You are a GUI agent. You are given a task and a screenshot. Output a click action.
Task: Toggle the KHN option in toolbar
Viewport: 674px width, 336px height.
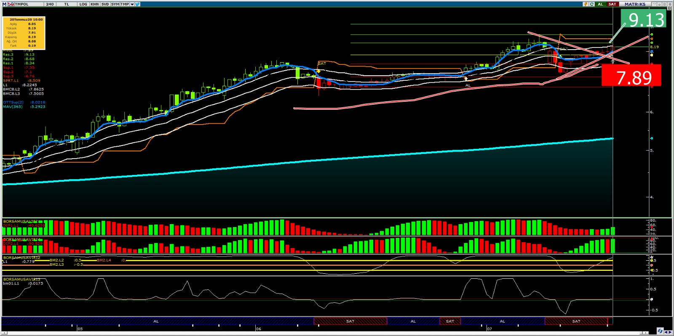[x=95, y=4]
